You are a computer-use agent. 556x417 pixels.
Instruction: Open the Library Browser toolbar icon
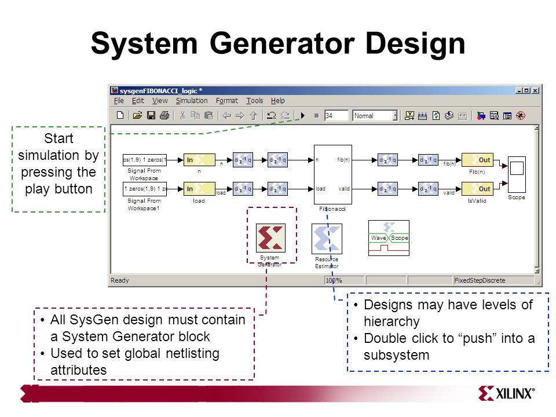pos(481,116)
